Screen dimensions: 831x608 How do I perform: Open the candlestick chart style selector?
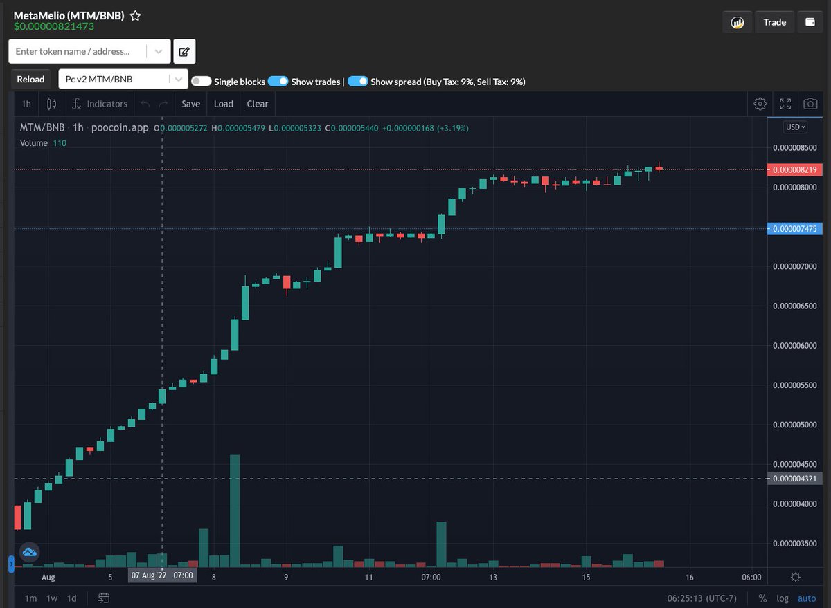coord(51,104)
